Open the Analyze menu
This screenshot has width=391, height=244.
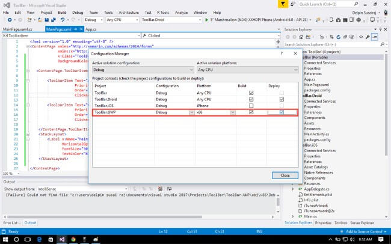pos(181,12)
